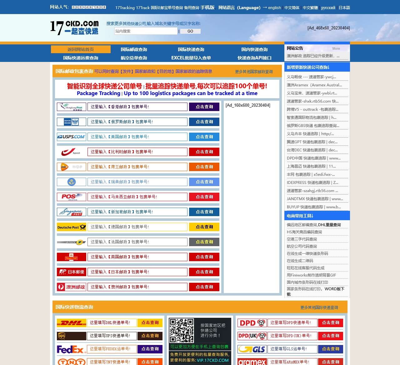Screen dimensions: 400x365
Task: Open EXCEL批量导入查单 navigation item
Action: point(191,58)
